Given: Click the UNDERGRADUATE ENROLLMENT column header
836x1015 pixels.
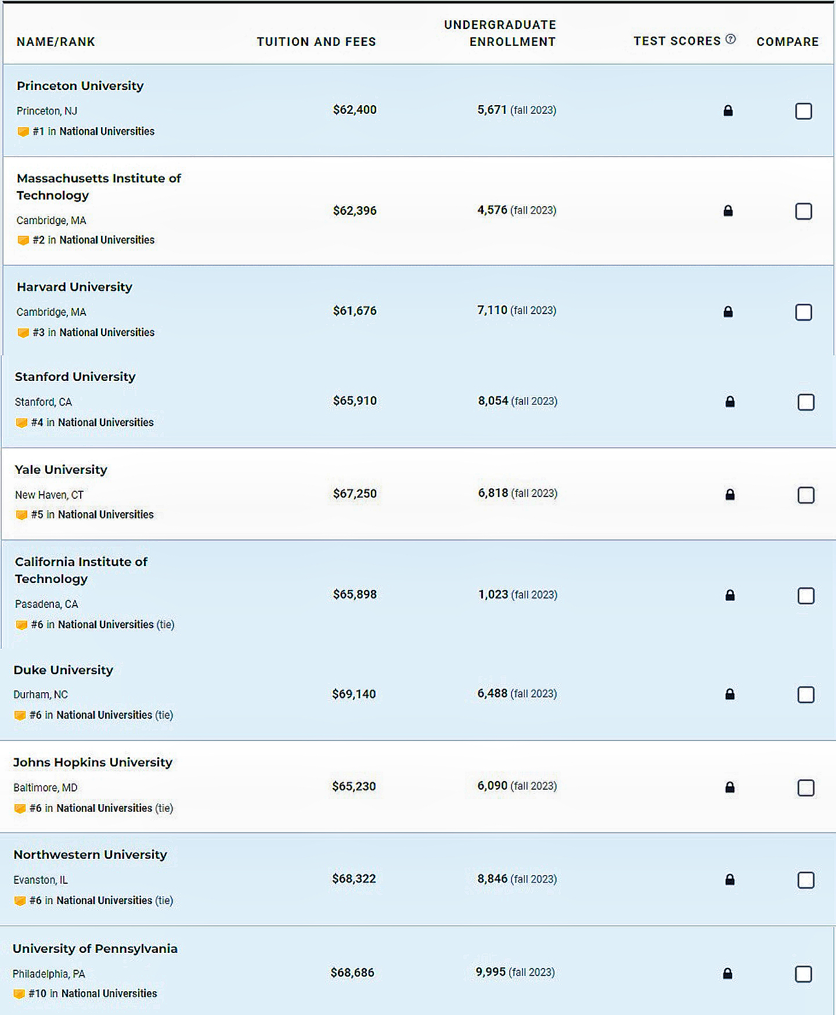Looking at the screenshot, I should pos(500,33).
